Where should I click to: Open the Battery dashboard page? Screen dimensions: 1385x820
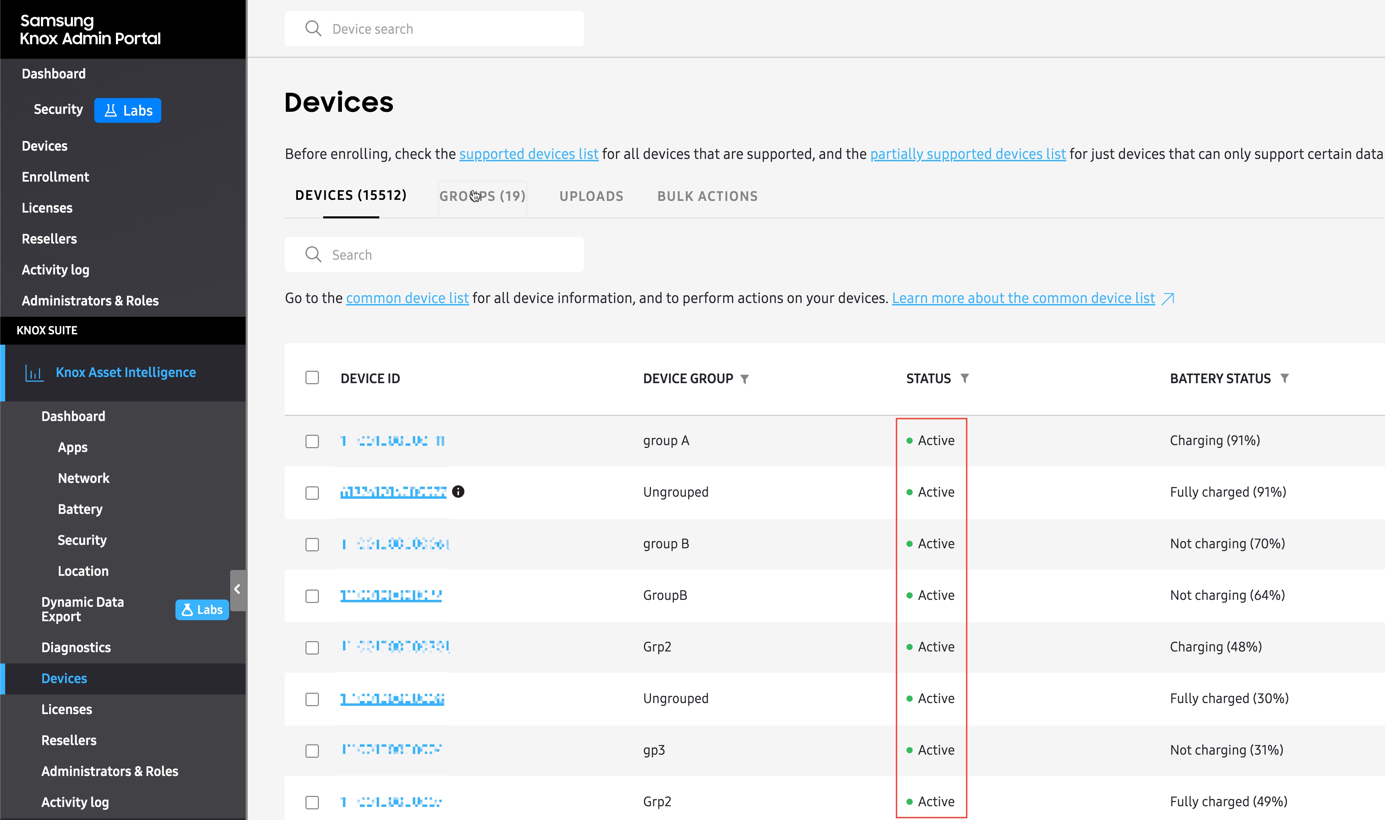[80, 509]
